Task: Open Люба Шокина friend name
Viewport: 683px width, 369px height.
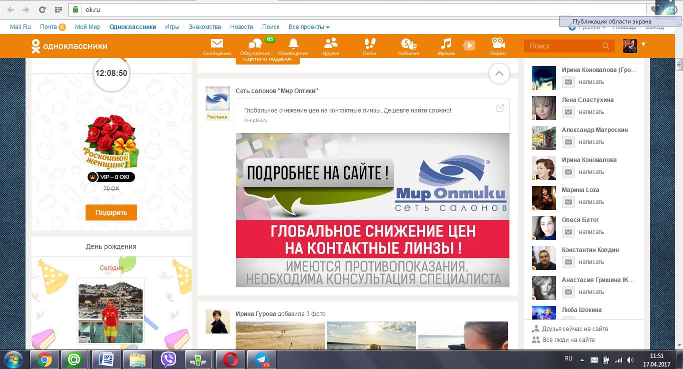Action: pos(581,310)
